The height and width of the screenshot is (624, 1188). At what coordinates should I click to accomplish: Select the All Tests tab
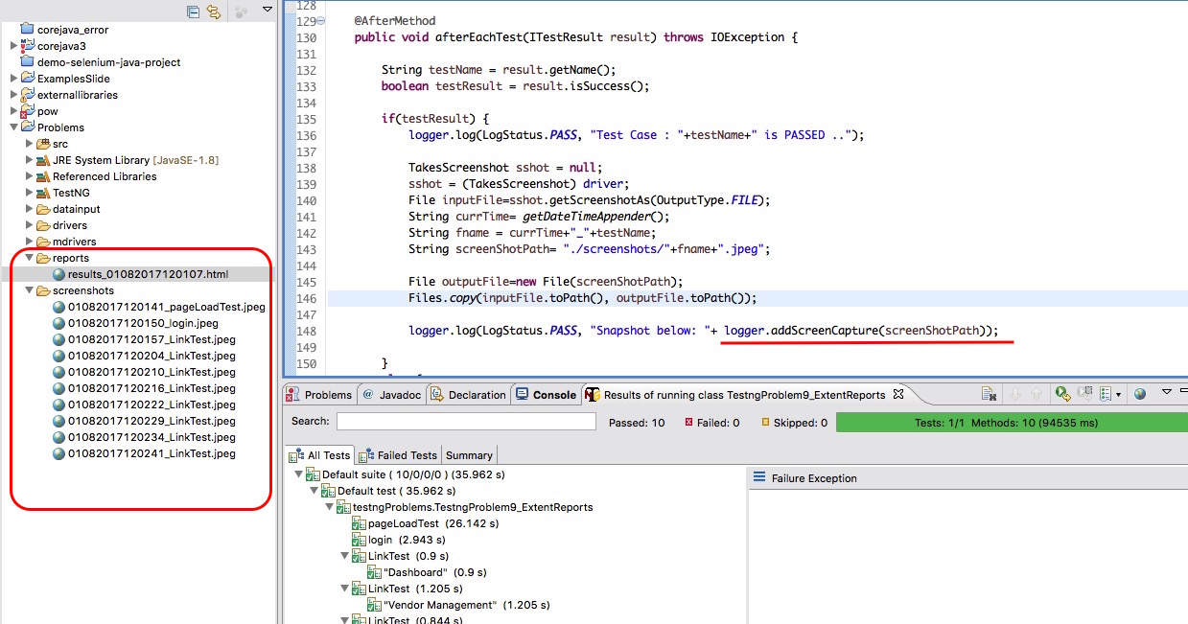pos(320,455)
